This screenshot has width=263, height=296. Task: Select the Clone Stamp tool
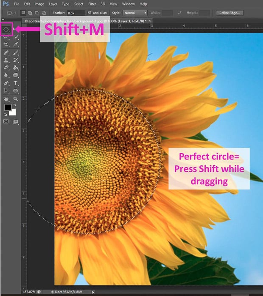click(x=6, y=60)
